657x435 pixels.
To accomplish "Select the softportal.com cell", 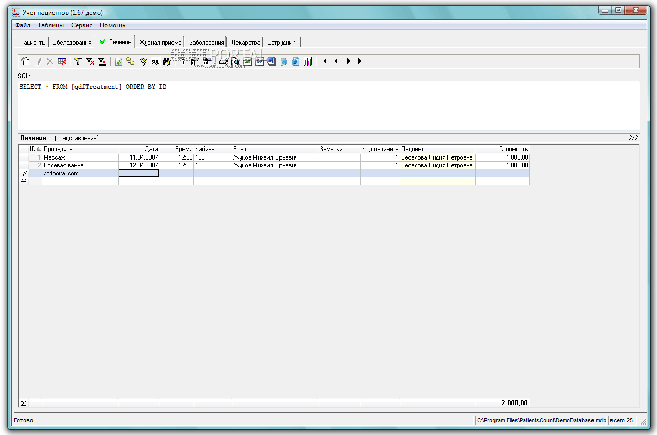I will click(80, 173).
